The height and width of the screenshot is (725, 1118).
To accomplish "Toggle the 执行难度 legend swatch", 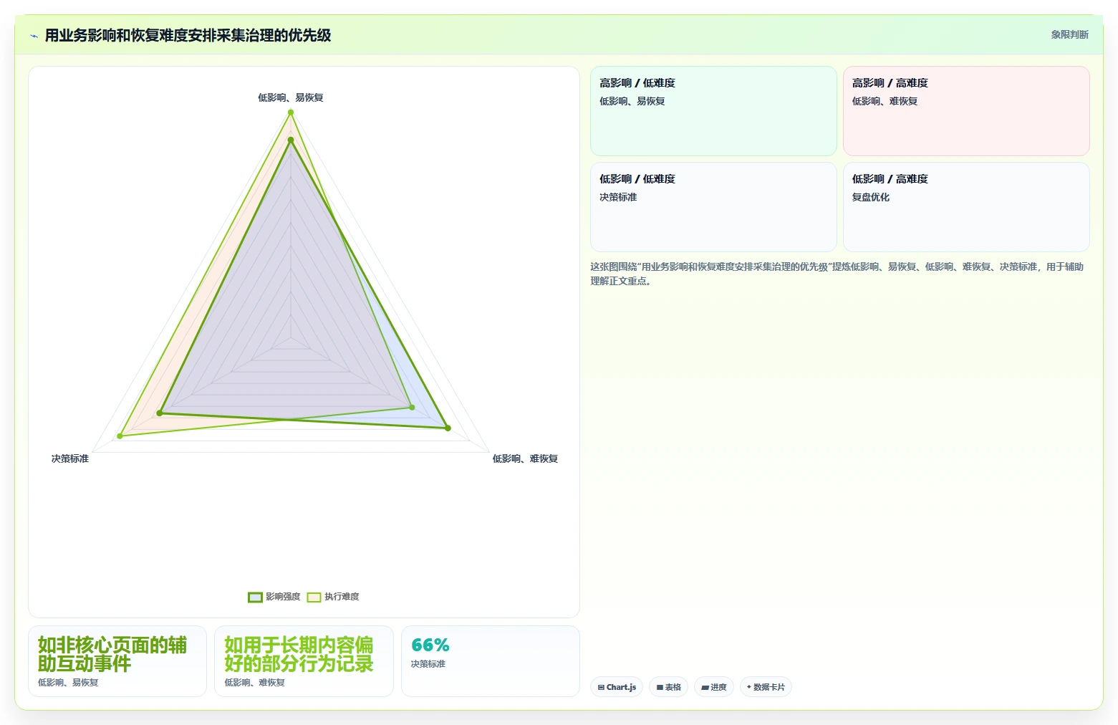I will click(314, 597).
